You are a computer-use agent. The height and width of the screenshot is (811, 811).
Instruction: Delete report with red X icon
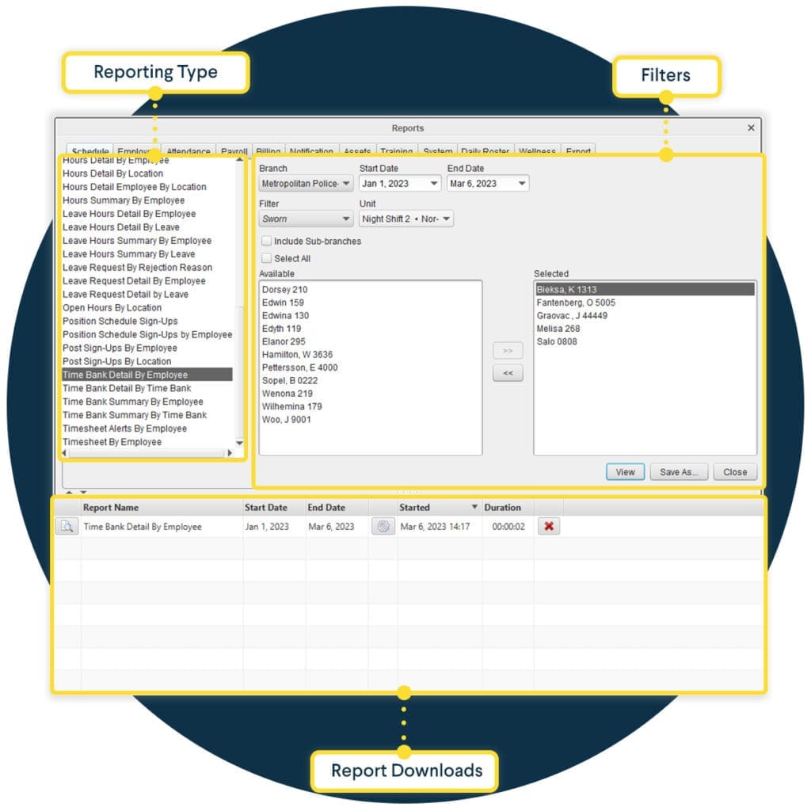tap(549, 527)
